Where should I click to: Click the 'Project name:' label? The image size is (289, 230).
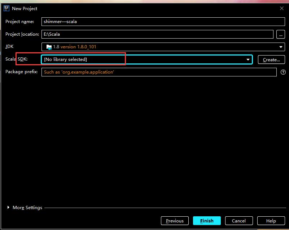coord(20,22)
